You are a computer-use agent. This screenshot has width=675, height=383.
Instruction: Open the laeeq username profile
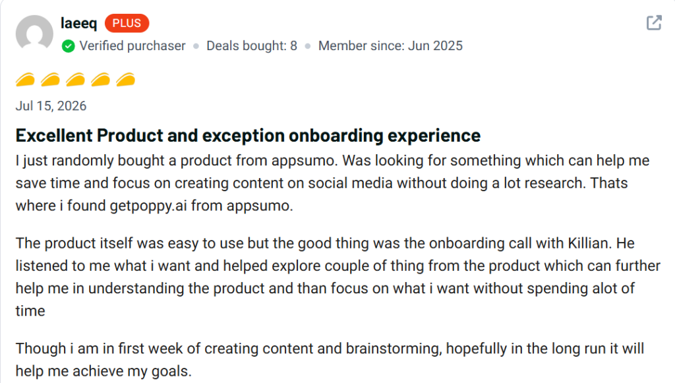(79, 23)
